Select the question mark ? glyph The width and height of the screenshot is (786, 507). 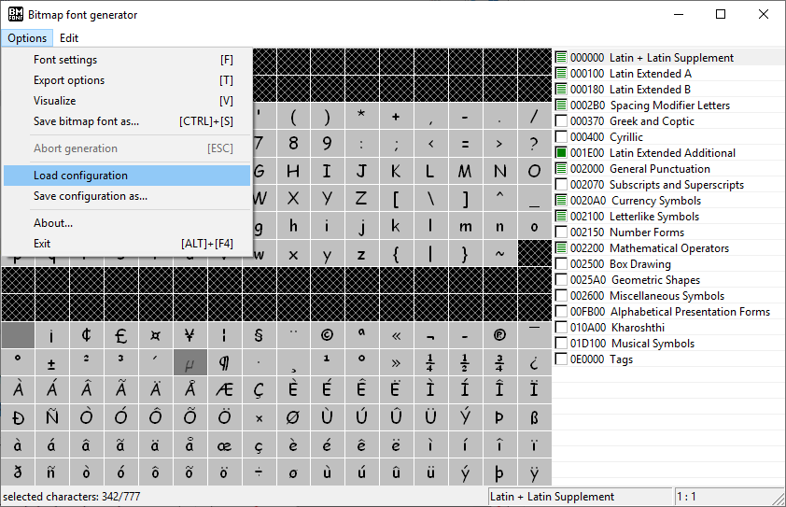pyautogui.click(x=534, y=144)
